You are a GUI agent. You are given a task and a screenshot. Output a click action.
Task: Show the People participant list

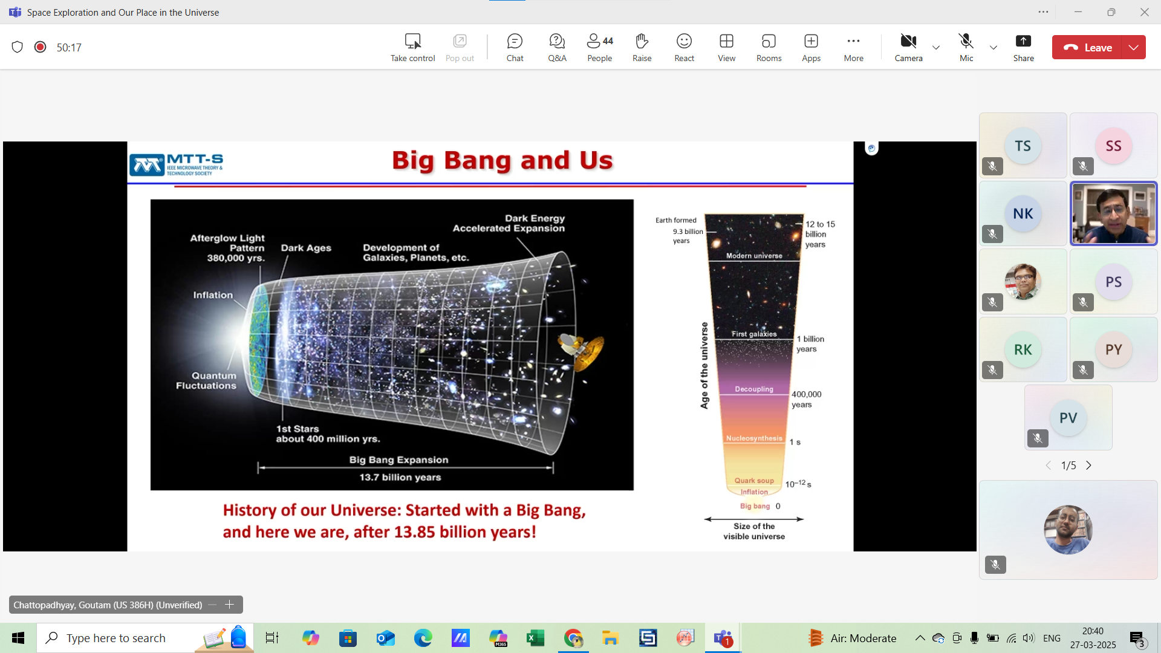599,47
